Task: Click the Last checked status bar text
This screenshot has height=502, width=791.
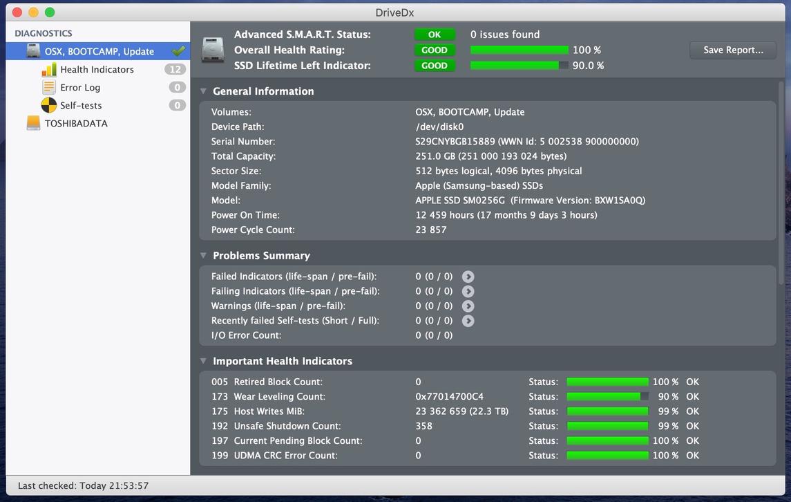Action: click(83, 486)
